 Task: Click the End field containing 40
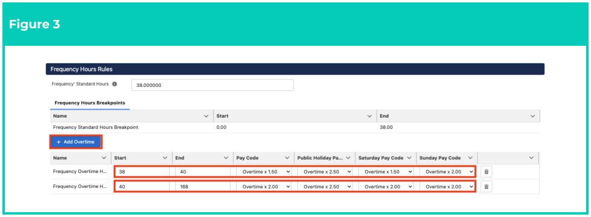203,172
